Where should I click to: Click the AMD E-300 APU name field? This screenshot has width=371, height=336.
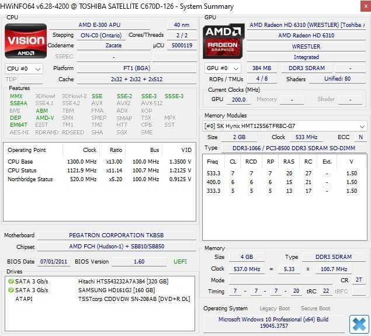pos(99,25)
